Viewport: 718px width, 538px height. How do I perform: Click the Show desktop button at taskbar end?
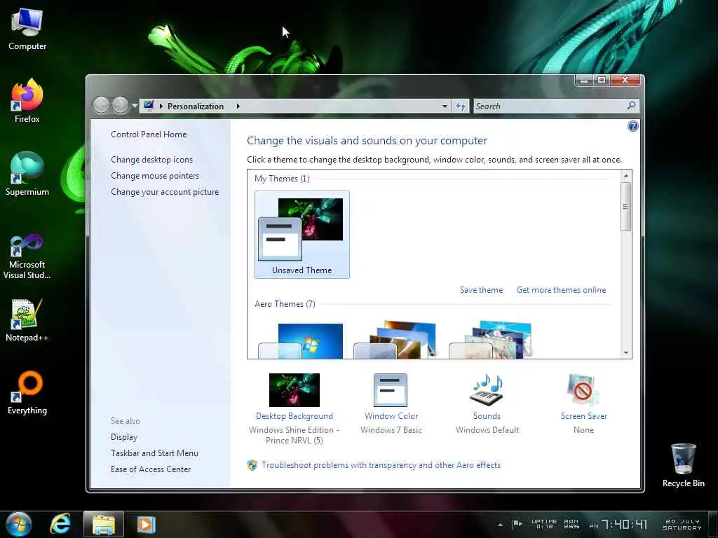(712, 524)
